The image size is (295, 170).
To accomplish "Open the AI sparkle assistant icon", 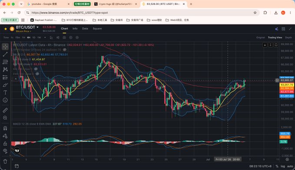I will [x=277, y=29].
